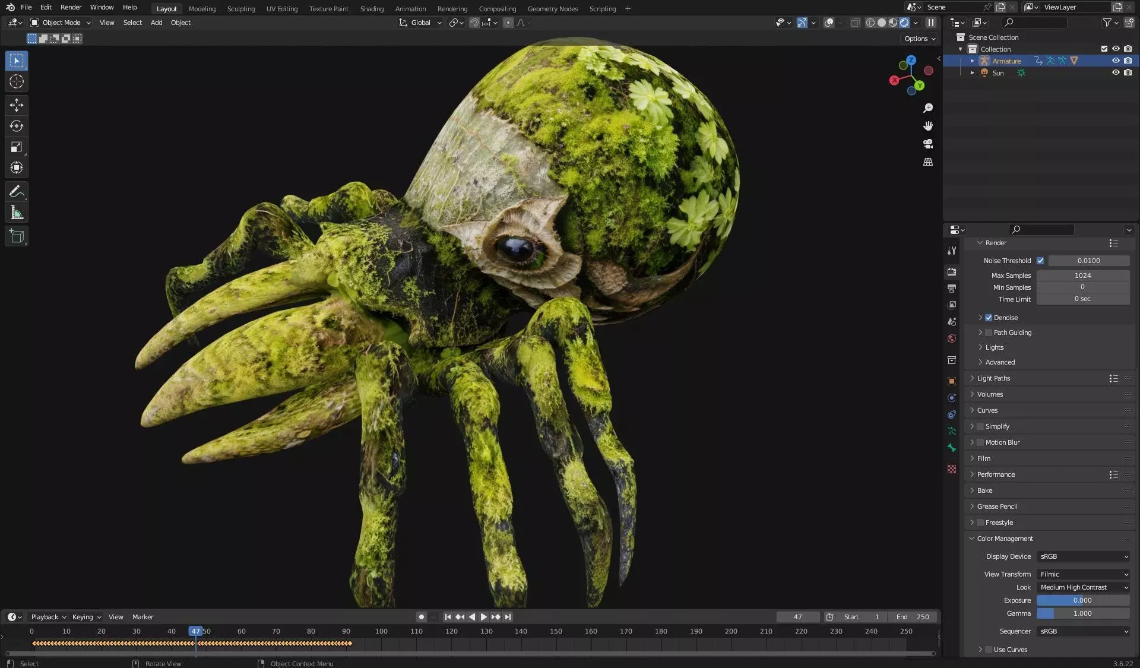Hide the Sun in viewport
The height and width of the screenshot is (668, 1140).
1116,72
